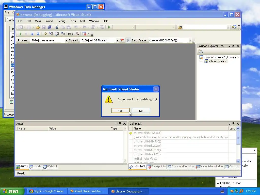Image resolution: width=260 pixels, height=195 pixels.
Task: Click No in the stop debugging dialog
Action: pyautogui.click(x=141, y=111)
